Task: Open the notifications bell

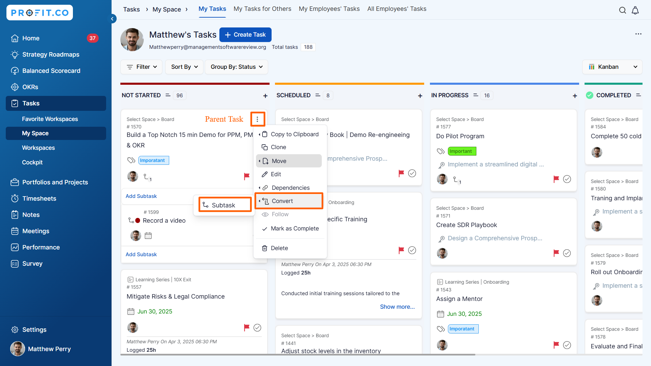Action: click(x=635, y=10)
